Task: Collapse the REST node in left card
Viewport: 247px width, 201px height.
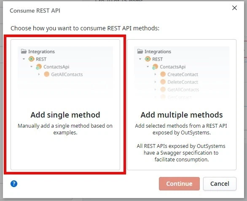Action: [x=24, y=59]
